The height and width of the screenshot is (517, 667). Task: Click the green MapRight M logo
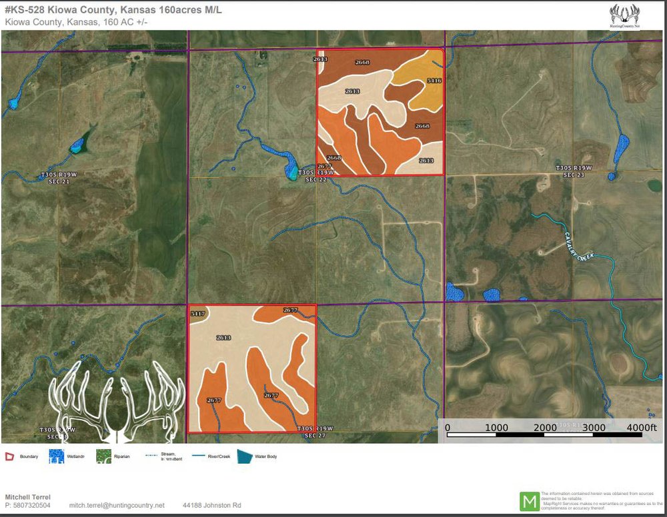530,500
